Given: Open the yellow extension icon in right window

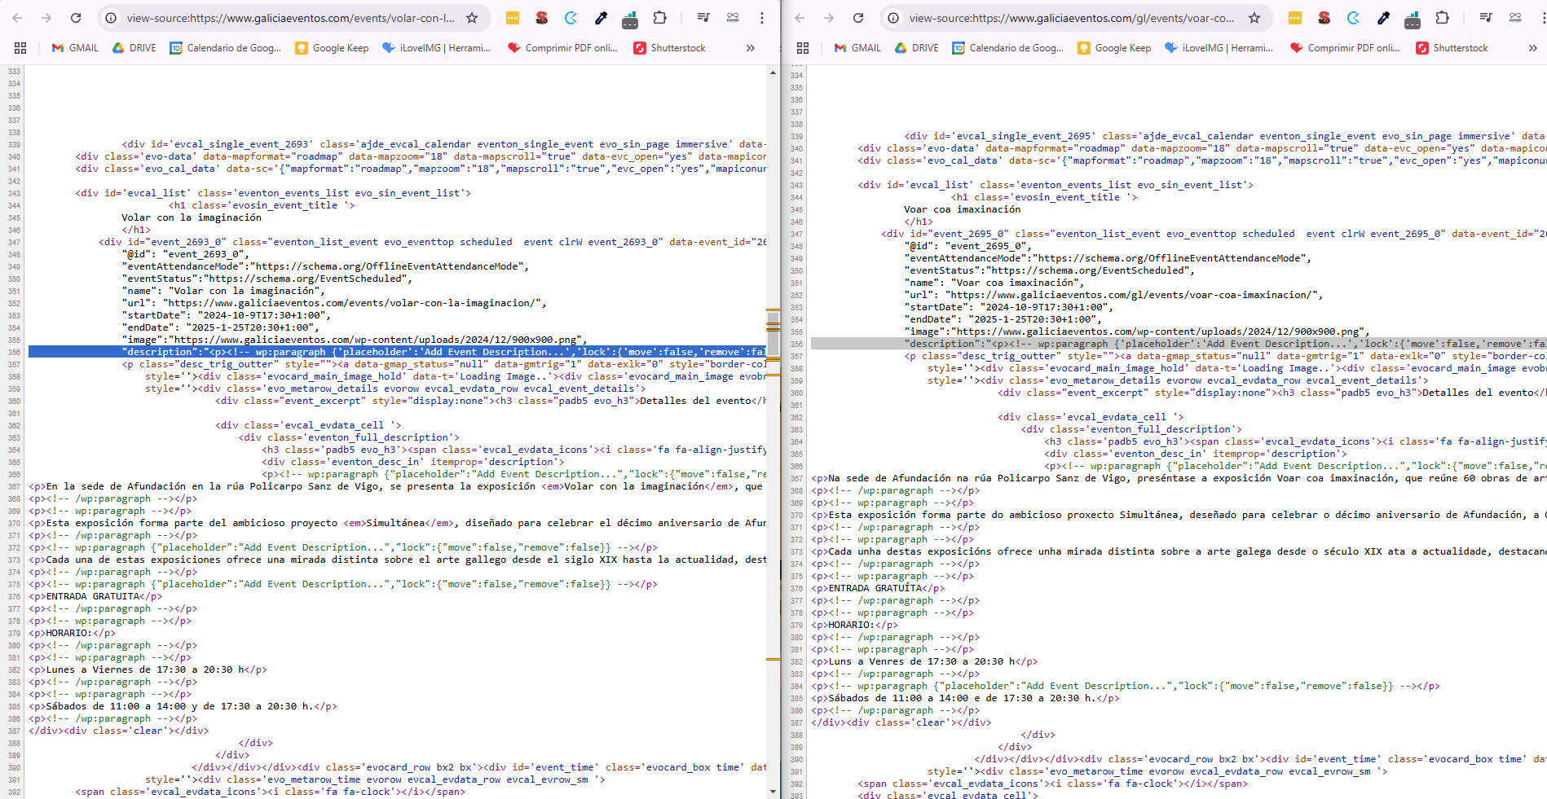Looking at the screenshot, I should 1295,18.
